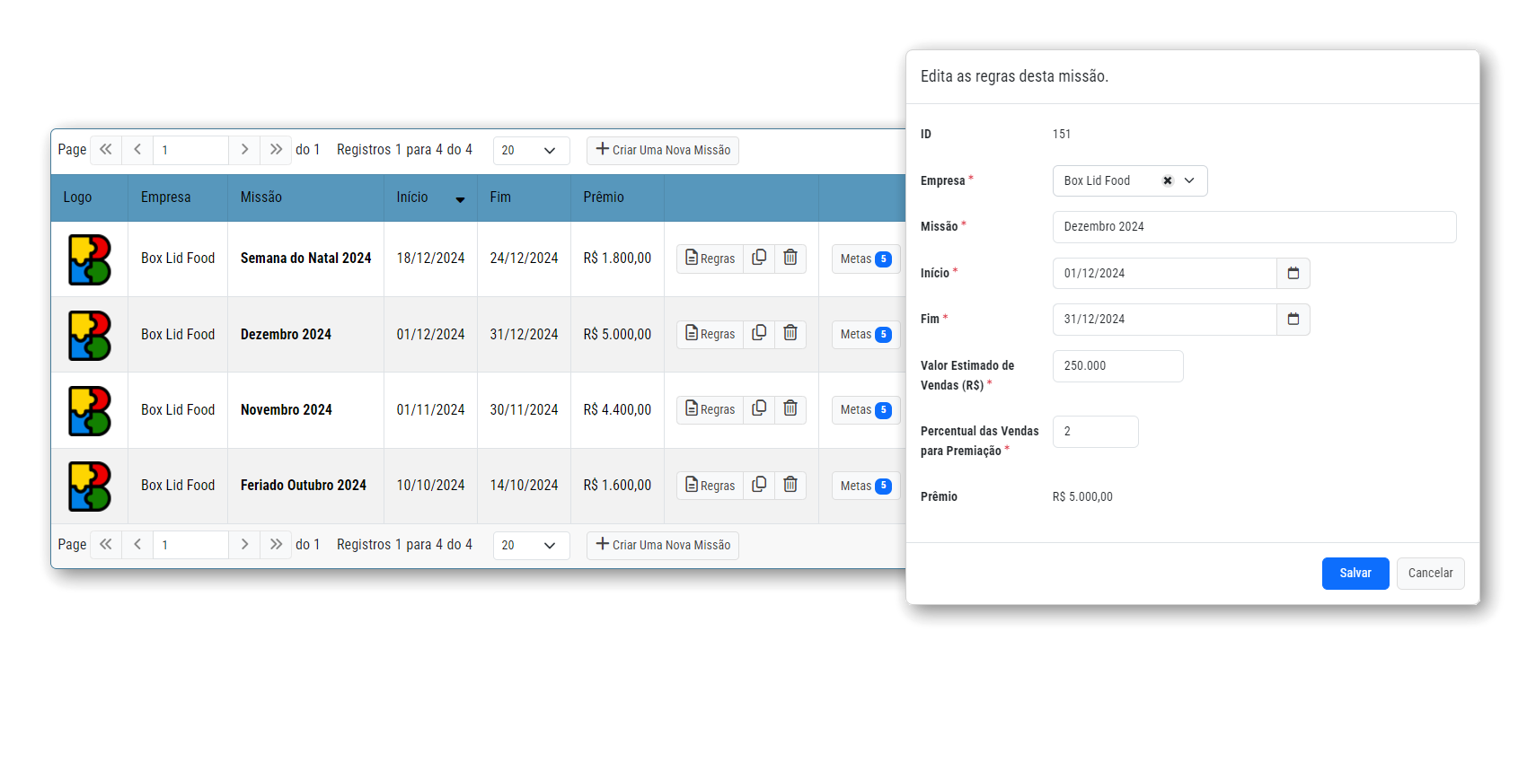1527x763 pixels.
Task: Open Regras for Semana do Natal 2024
Action: (710, 259)
